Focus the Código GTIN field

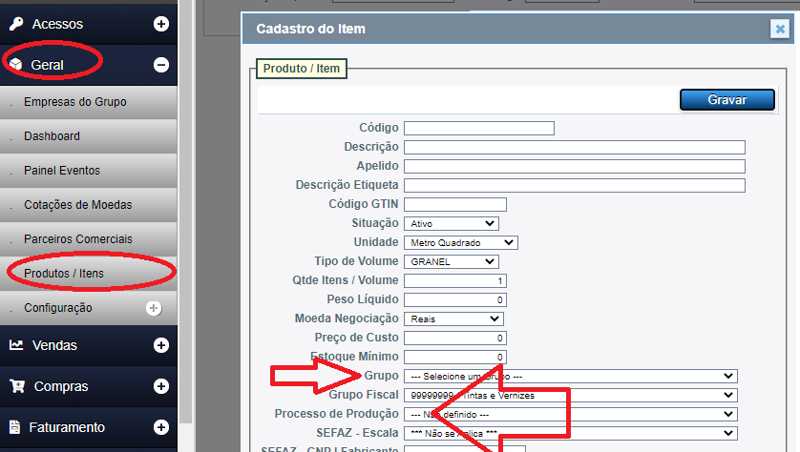point(454,204)
